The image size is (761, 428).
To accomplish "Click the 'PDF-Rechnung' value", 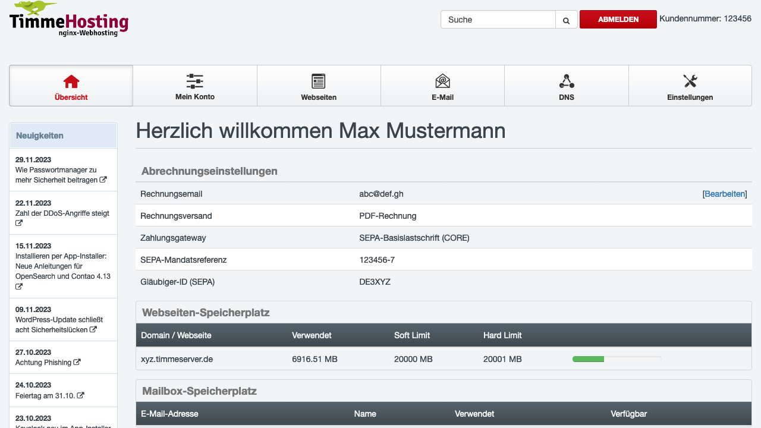I will [388, 216].
